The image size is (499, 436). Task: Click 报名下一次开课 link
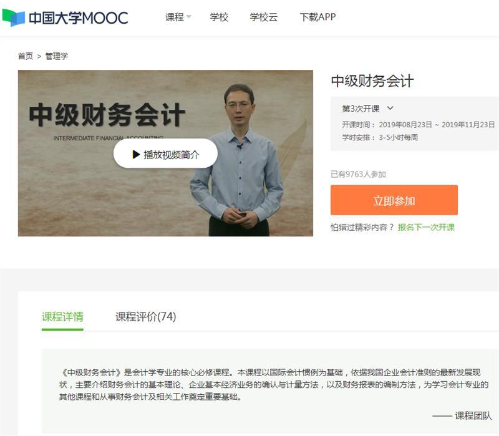[x=426, y=227]
